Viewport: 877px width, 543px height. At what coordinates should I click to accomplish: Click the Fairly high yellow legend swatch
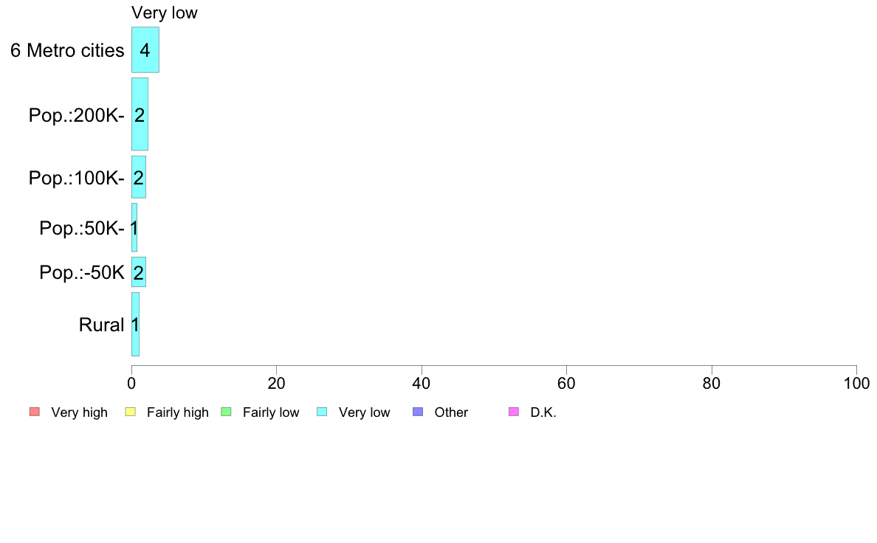tap(130, 412)
